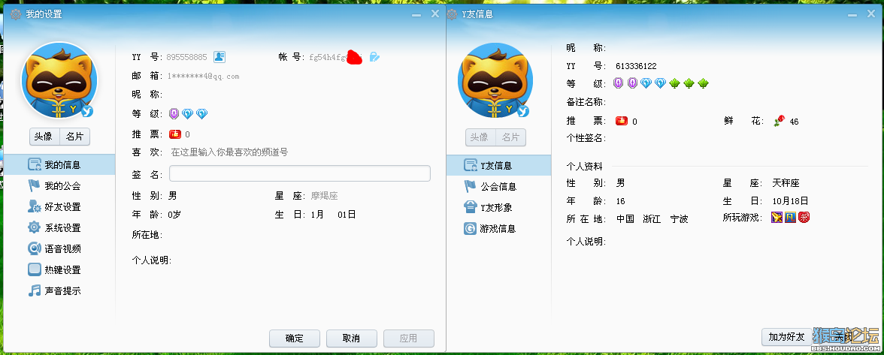The height and width of the screenshot is (355, 884).
Task: Click the rose icon beside 鲜花 46
Action: click(x=779, y=121)
